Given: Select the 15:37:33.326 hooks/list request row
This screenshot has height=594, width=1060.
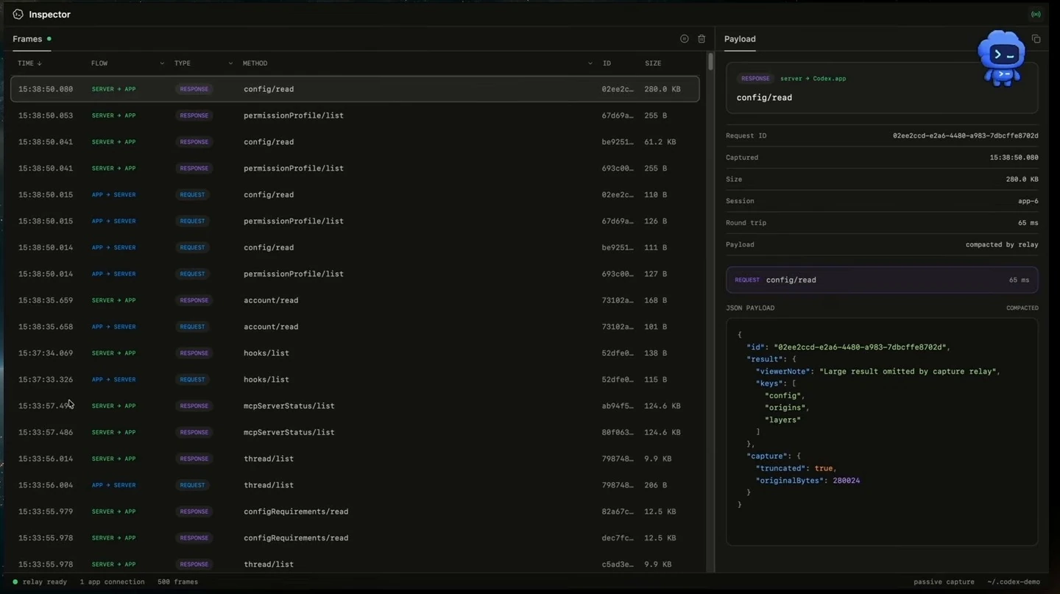Looking at the screenshot, I should pos(355,380).
